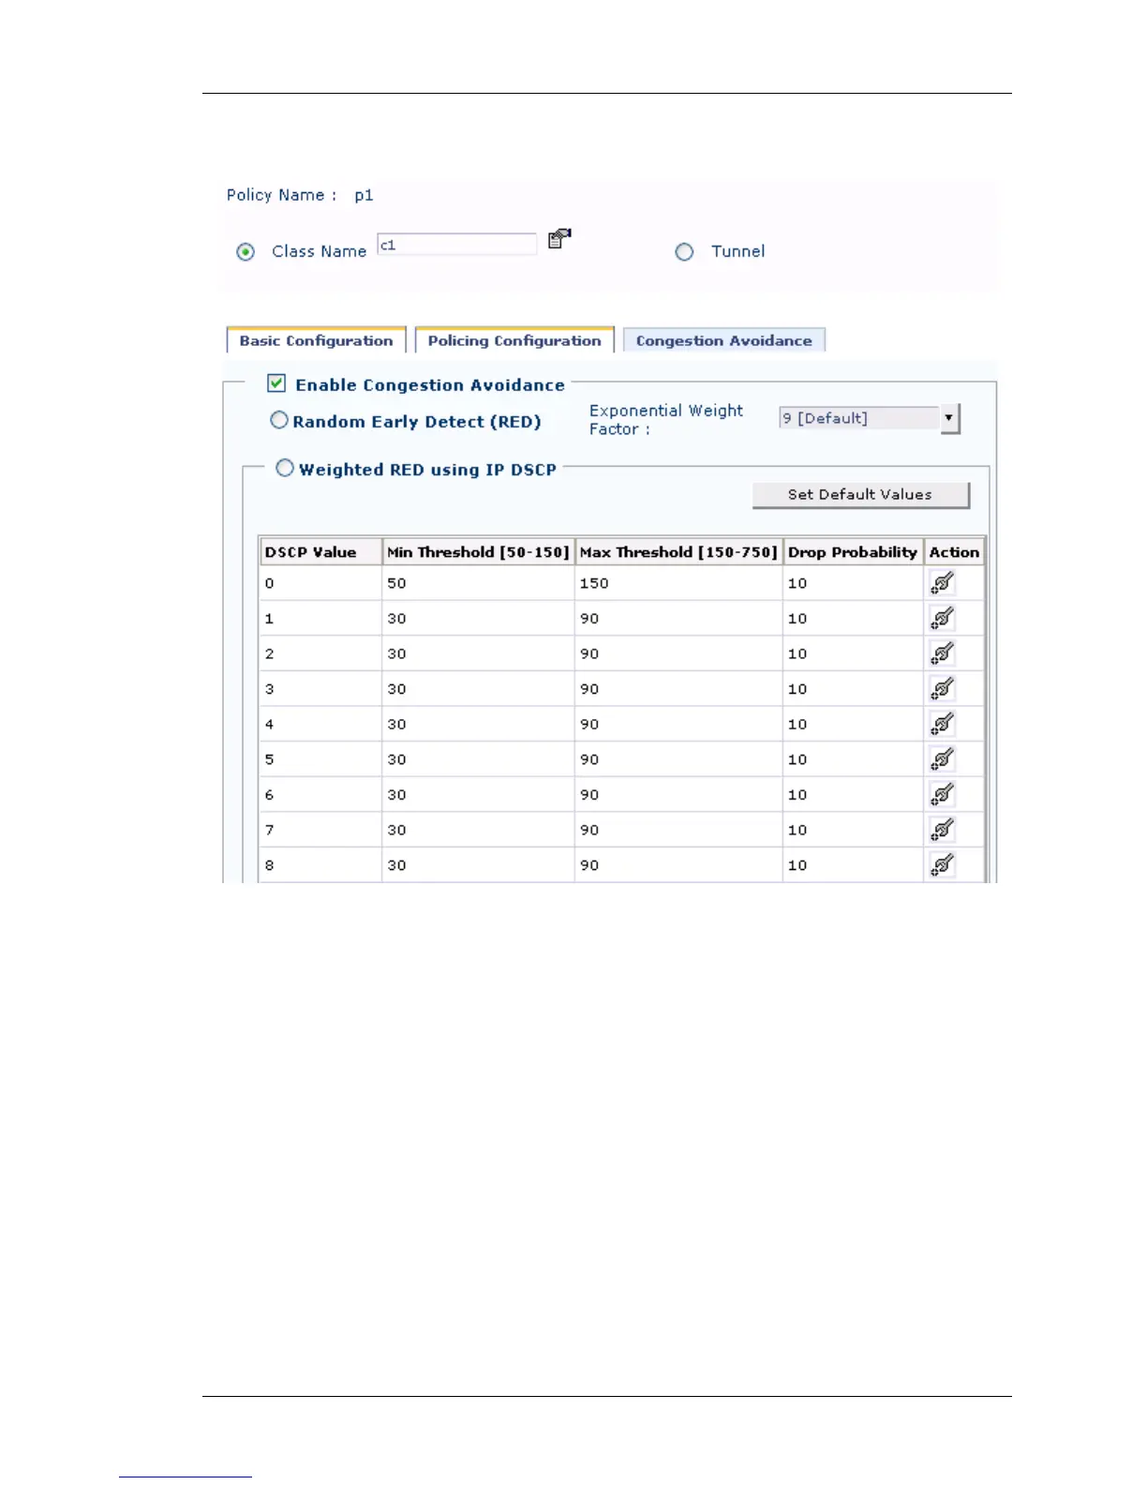The image size is (1147, 1485).
Task: Open class selector icon beside Class Name field
Action: pyautogui.click(x=559, y=238)
